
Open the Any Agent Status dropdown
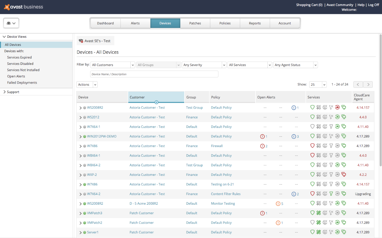pos(295,65)
